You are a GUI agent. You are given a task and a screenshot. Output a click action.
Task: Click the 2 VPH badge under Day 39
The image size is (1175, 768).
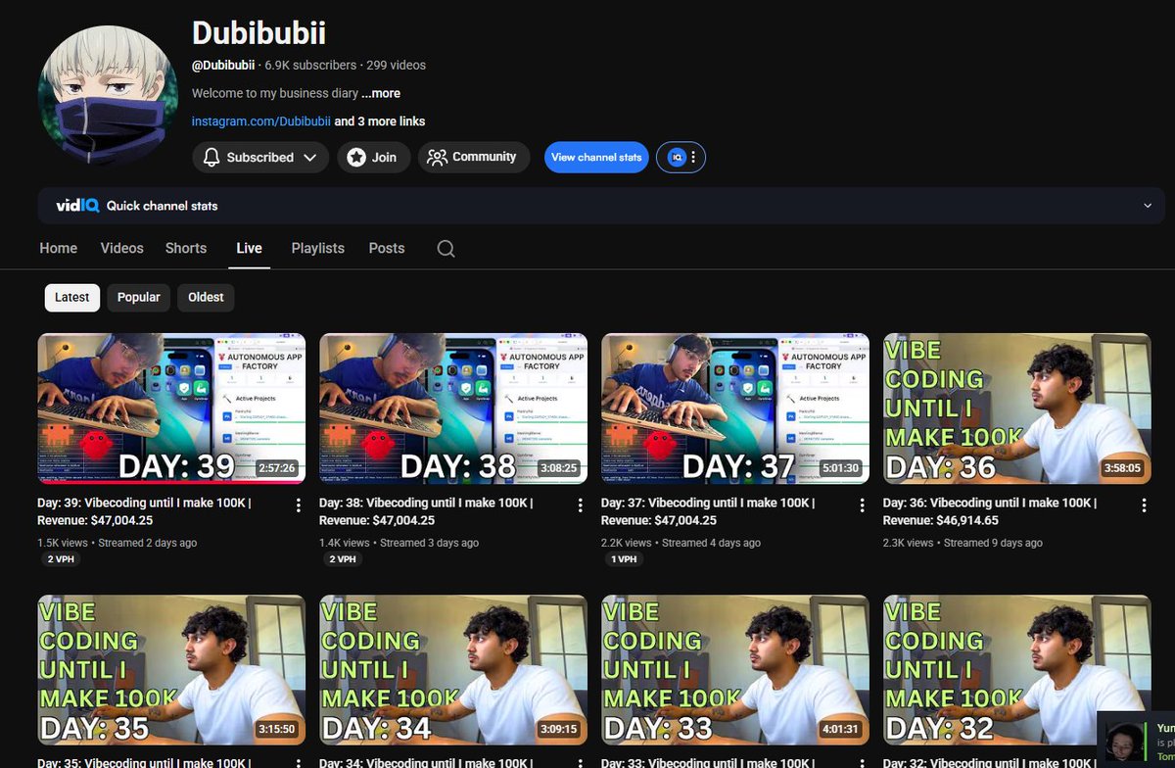tap(59, 559)
